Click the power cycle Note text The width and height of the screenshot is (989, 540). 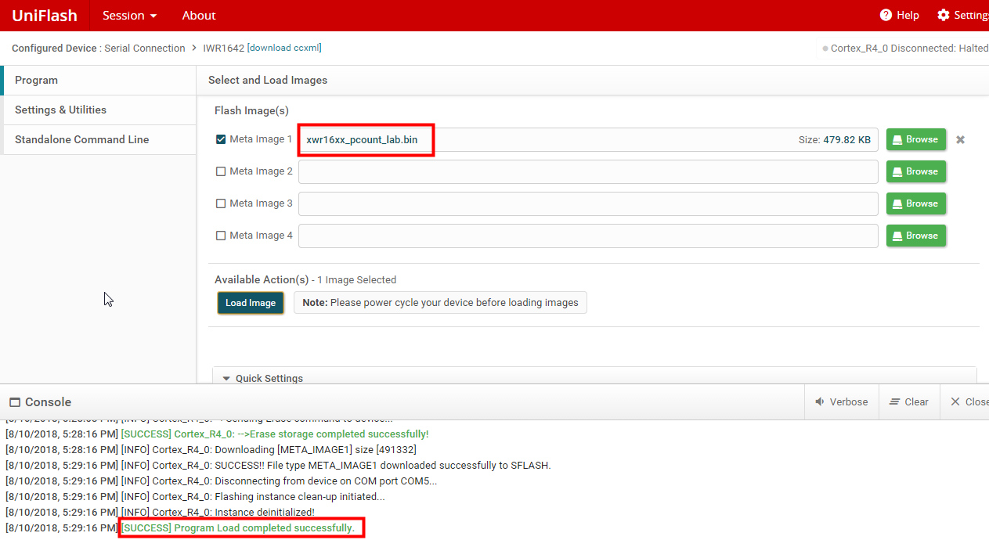[440, 303]
